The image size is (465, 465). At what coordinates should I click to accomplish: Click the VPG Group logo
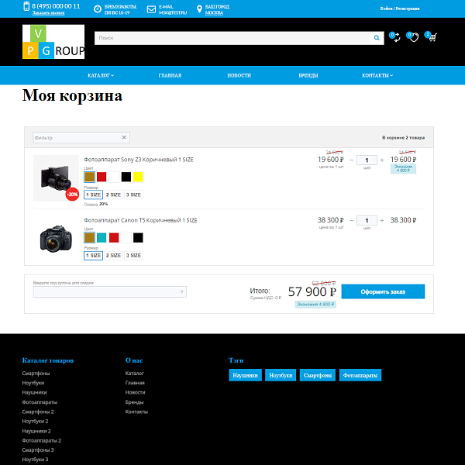point(53,42)
